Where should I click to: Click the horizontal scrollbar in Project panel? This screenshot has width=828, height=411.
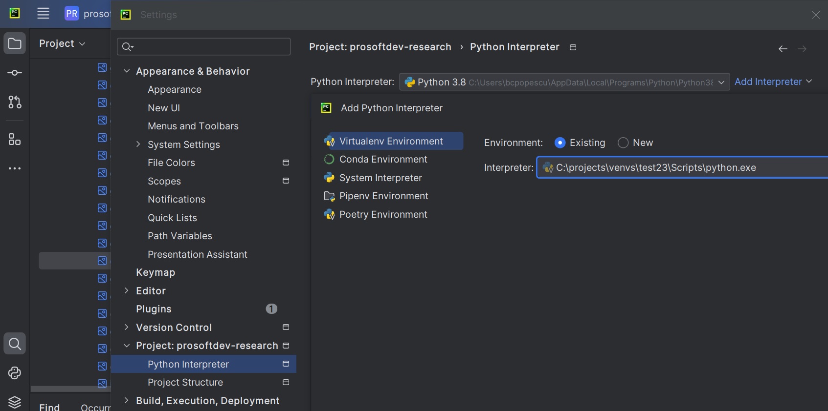(70, 390)
